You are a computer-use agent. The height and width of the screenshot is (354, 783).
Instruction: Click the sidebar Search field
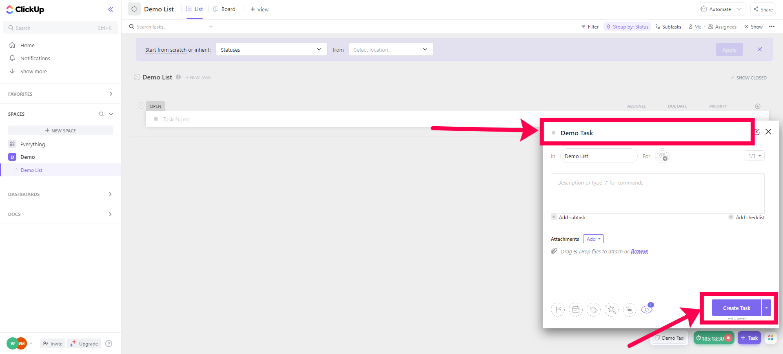(x=60, y=28)
